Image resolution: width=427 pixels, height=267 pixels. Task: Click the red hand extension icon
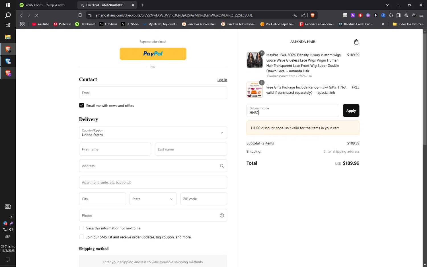click(360, 15)
